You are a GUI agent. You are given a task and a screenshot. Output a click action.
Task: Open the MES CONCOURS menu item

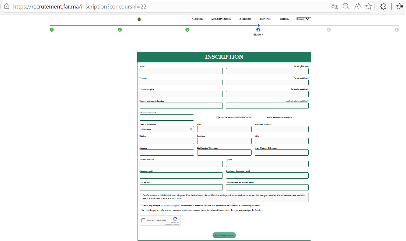[x=220, y=19]
